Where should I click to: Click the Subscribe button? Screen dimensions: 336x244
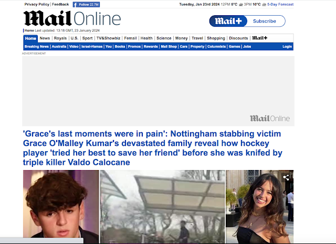click(265, 21)
